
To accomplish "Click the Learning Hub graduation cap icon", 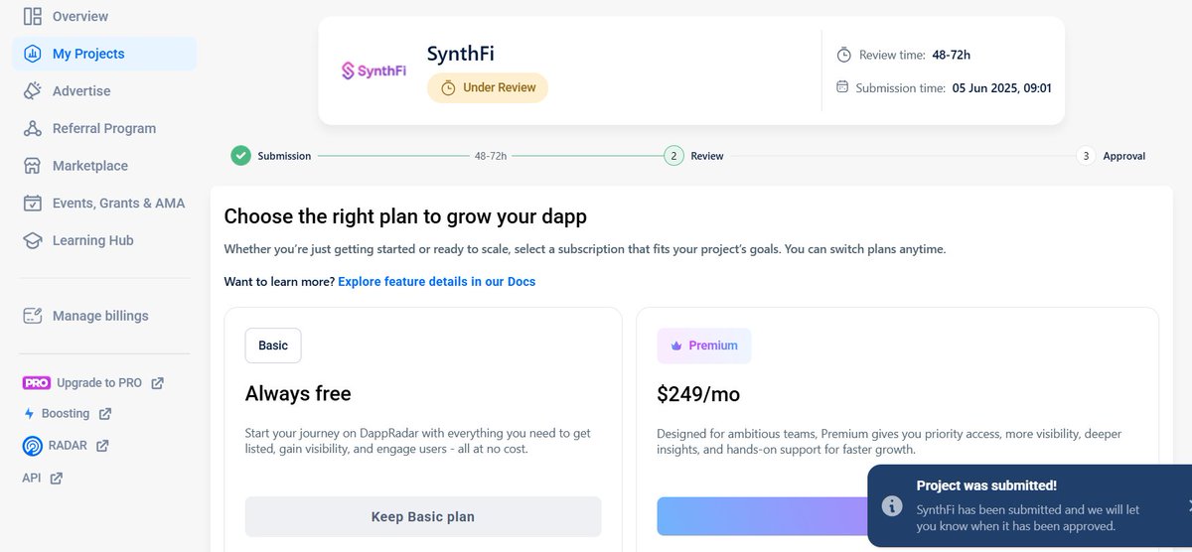I will click(33, 240).
